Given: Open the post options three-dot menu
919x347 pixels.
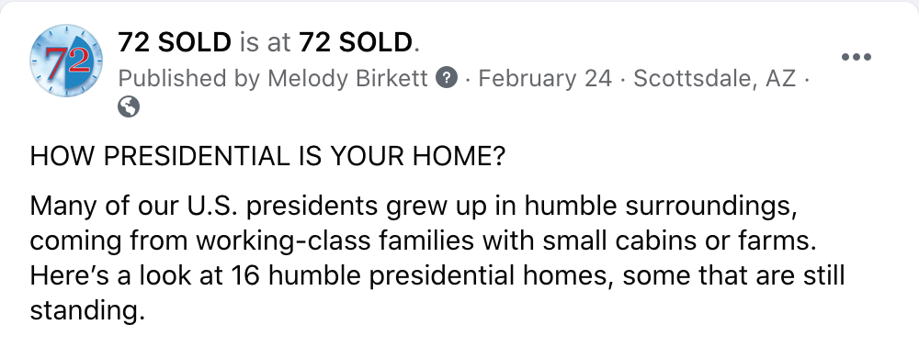Looking at the screenshot, I should pos(857,57).
